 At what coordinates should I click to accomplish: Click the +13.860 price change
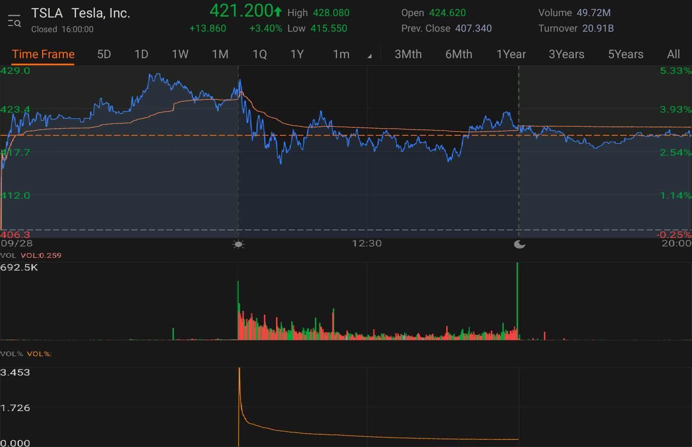(208, 28)
